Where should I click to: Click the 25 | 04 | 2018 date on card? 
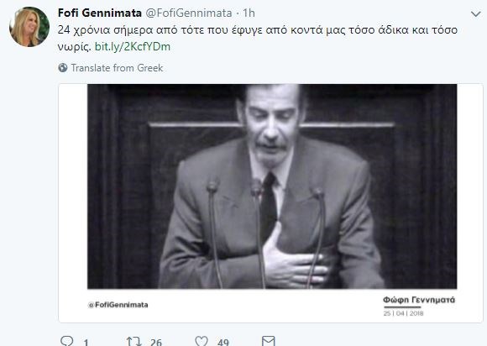[403, 313]
